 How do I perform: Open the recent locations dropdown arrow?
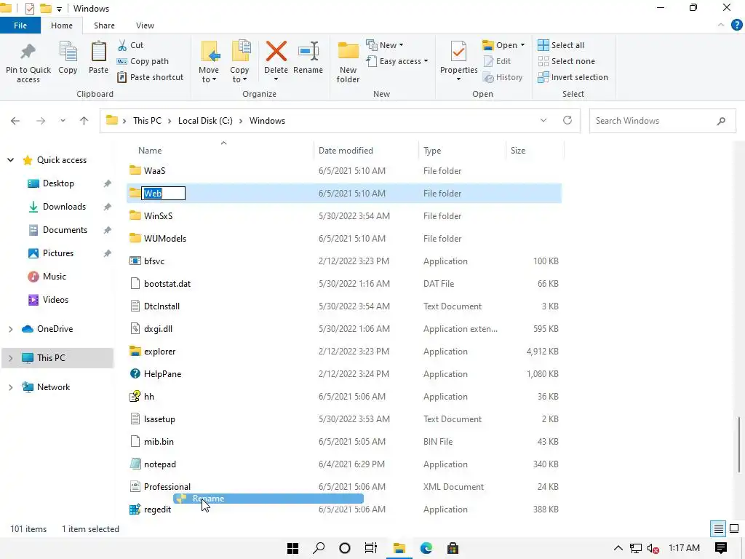click(x=63, y=121)
